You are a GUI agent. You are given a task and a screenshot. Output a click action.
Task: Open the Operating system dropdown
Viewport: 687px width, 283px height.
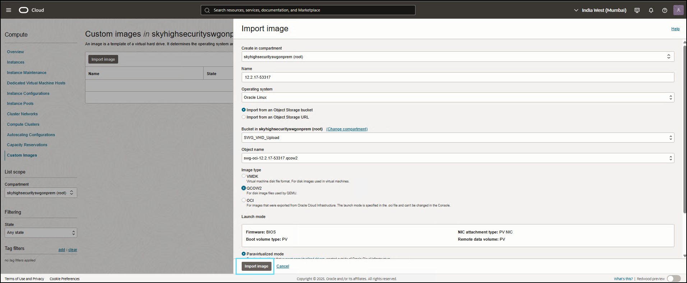pos(458,97)
